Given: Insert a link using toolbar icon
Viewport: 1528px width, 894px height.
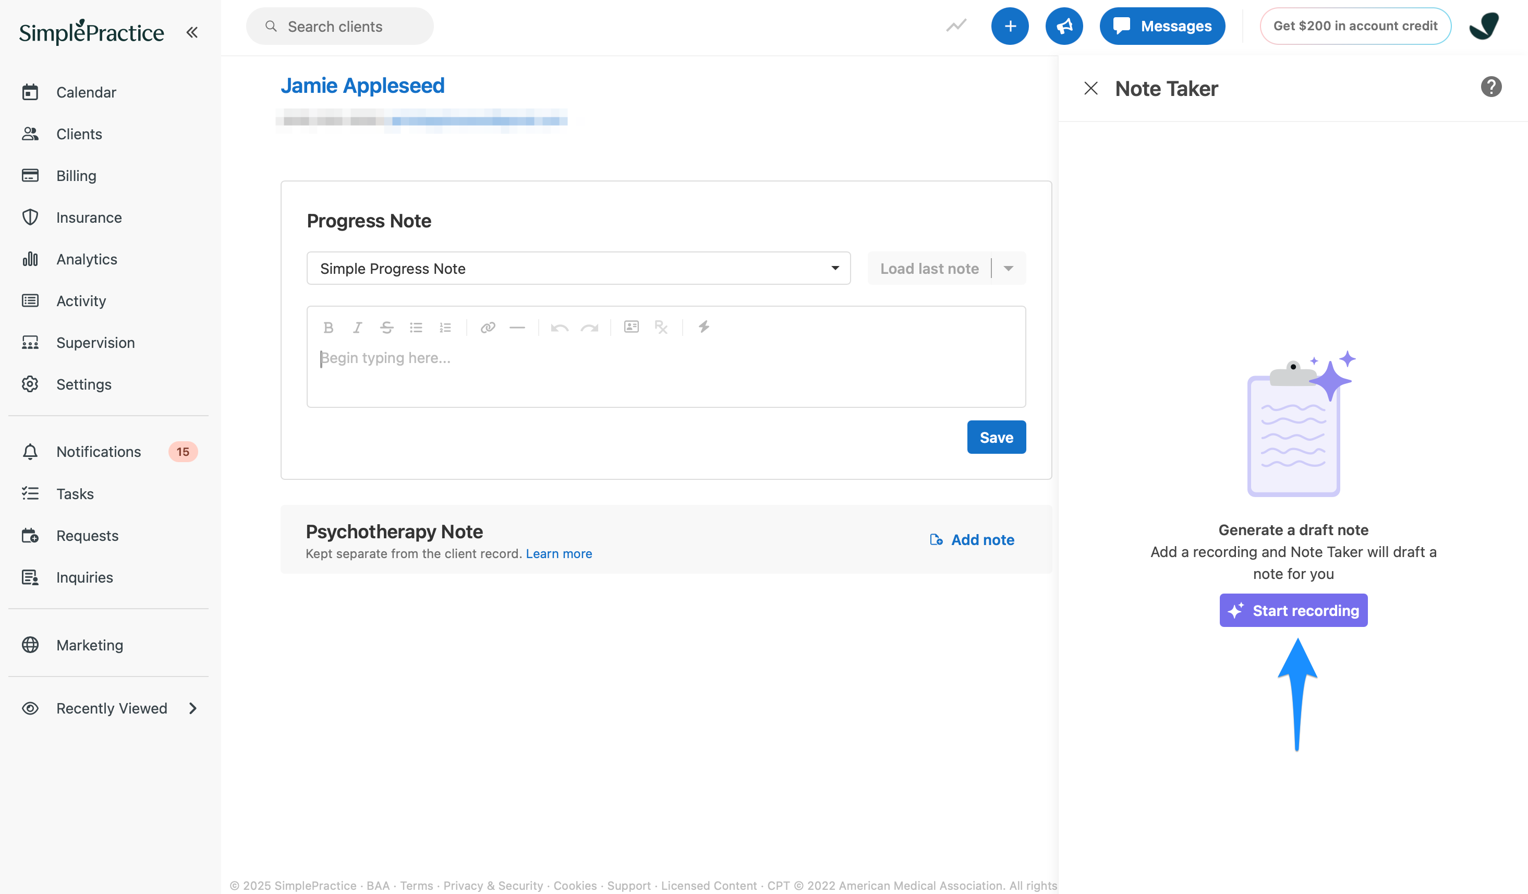Looking at the screenshot, I should 488,328.
